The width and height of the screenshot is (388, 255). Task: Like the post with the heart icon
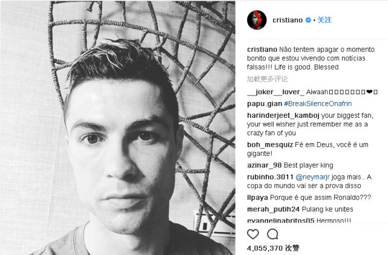pyautogui.click(x=253, y=234)
